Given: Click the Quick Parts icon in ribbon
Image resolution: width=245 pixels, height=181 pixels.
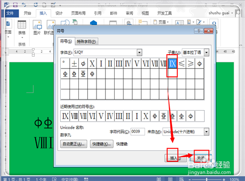Looking at the screenshot, I should pyautogui.click(x=189, y=22).
